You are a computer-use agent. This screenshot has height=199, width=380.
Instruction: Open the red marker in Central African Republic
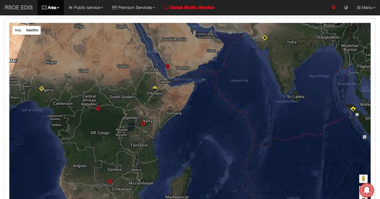[x=98, y=108]
